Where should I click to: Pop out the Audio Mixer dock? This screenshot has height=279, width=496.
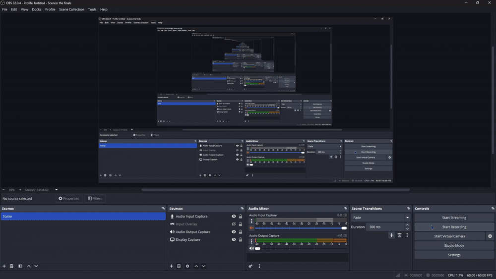point(345,209)
